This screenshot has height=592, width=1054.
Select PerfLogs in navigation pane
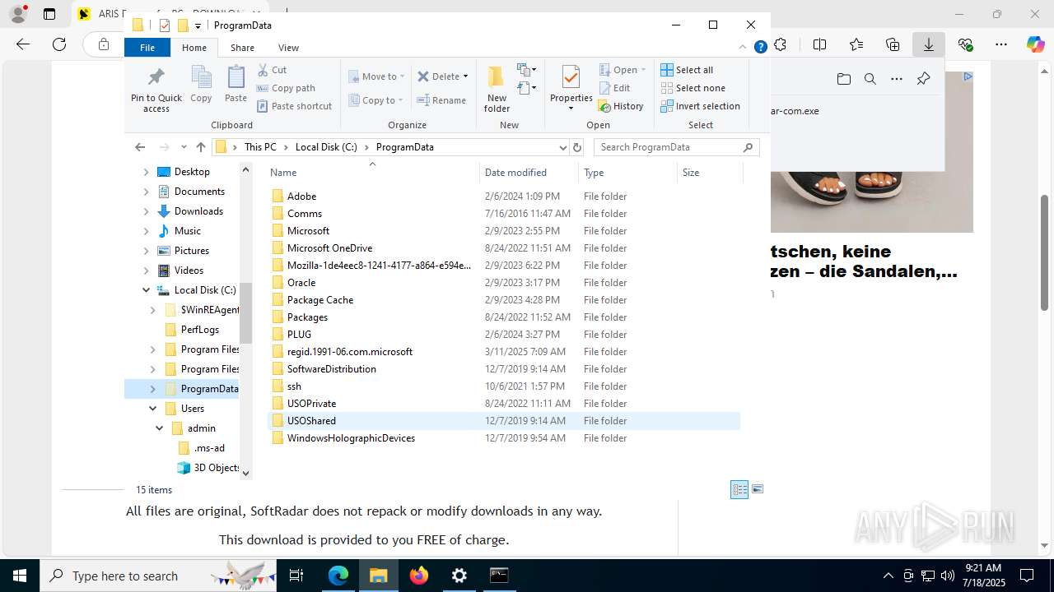pos(199,330)
